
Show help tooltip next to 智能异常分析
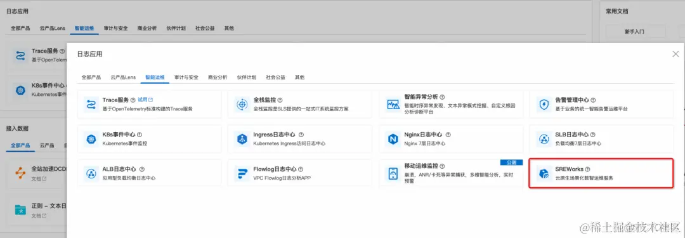coord(442,96)
